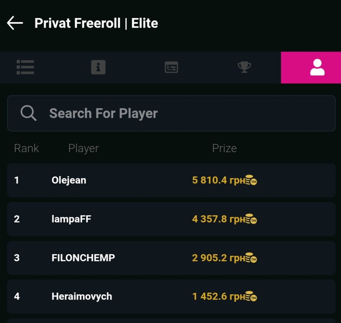This screenshot has width=341, height=323.
Task: Click the Prize column header
Action: [x=224, y=148]
